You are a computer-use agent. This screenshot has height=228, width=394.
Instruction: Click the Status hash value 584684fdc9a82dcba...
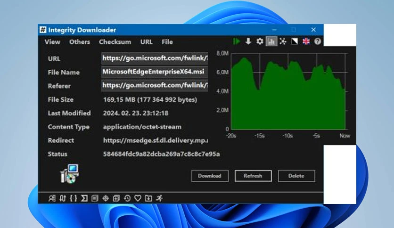(162, 154)
